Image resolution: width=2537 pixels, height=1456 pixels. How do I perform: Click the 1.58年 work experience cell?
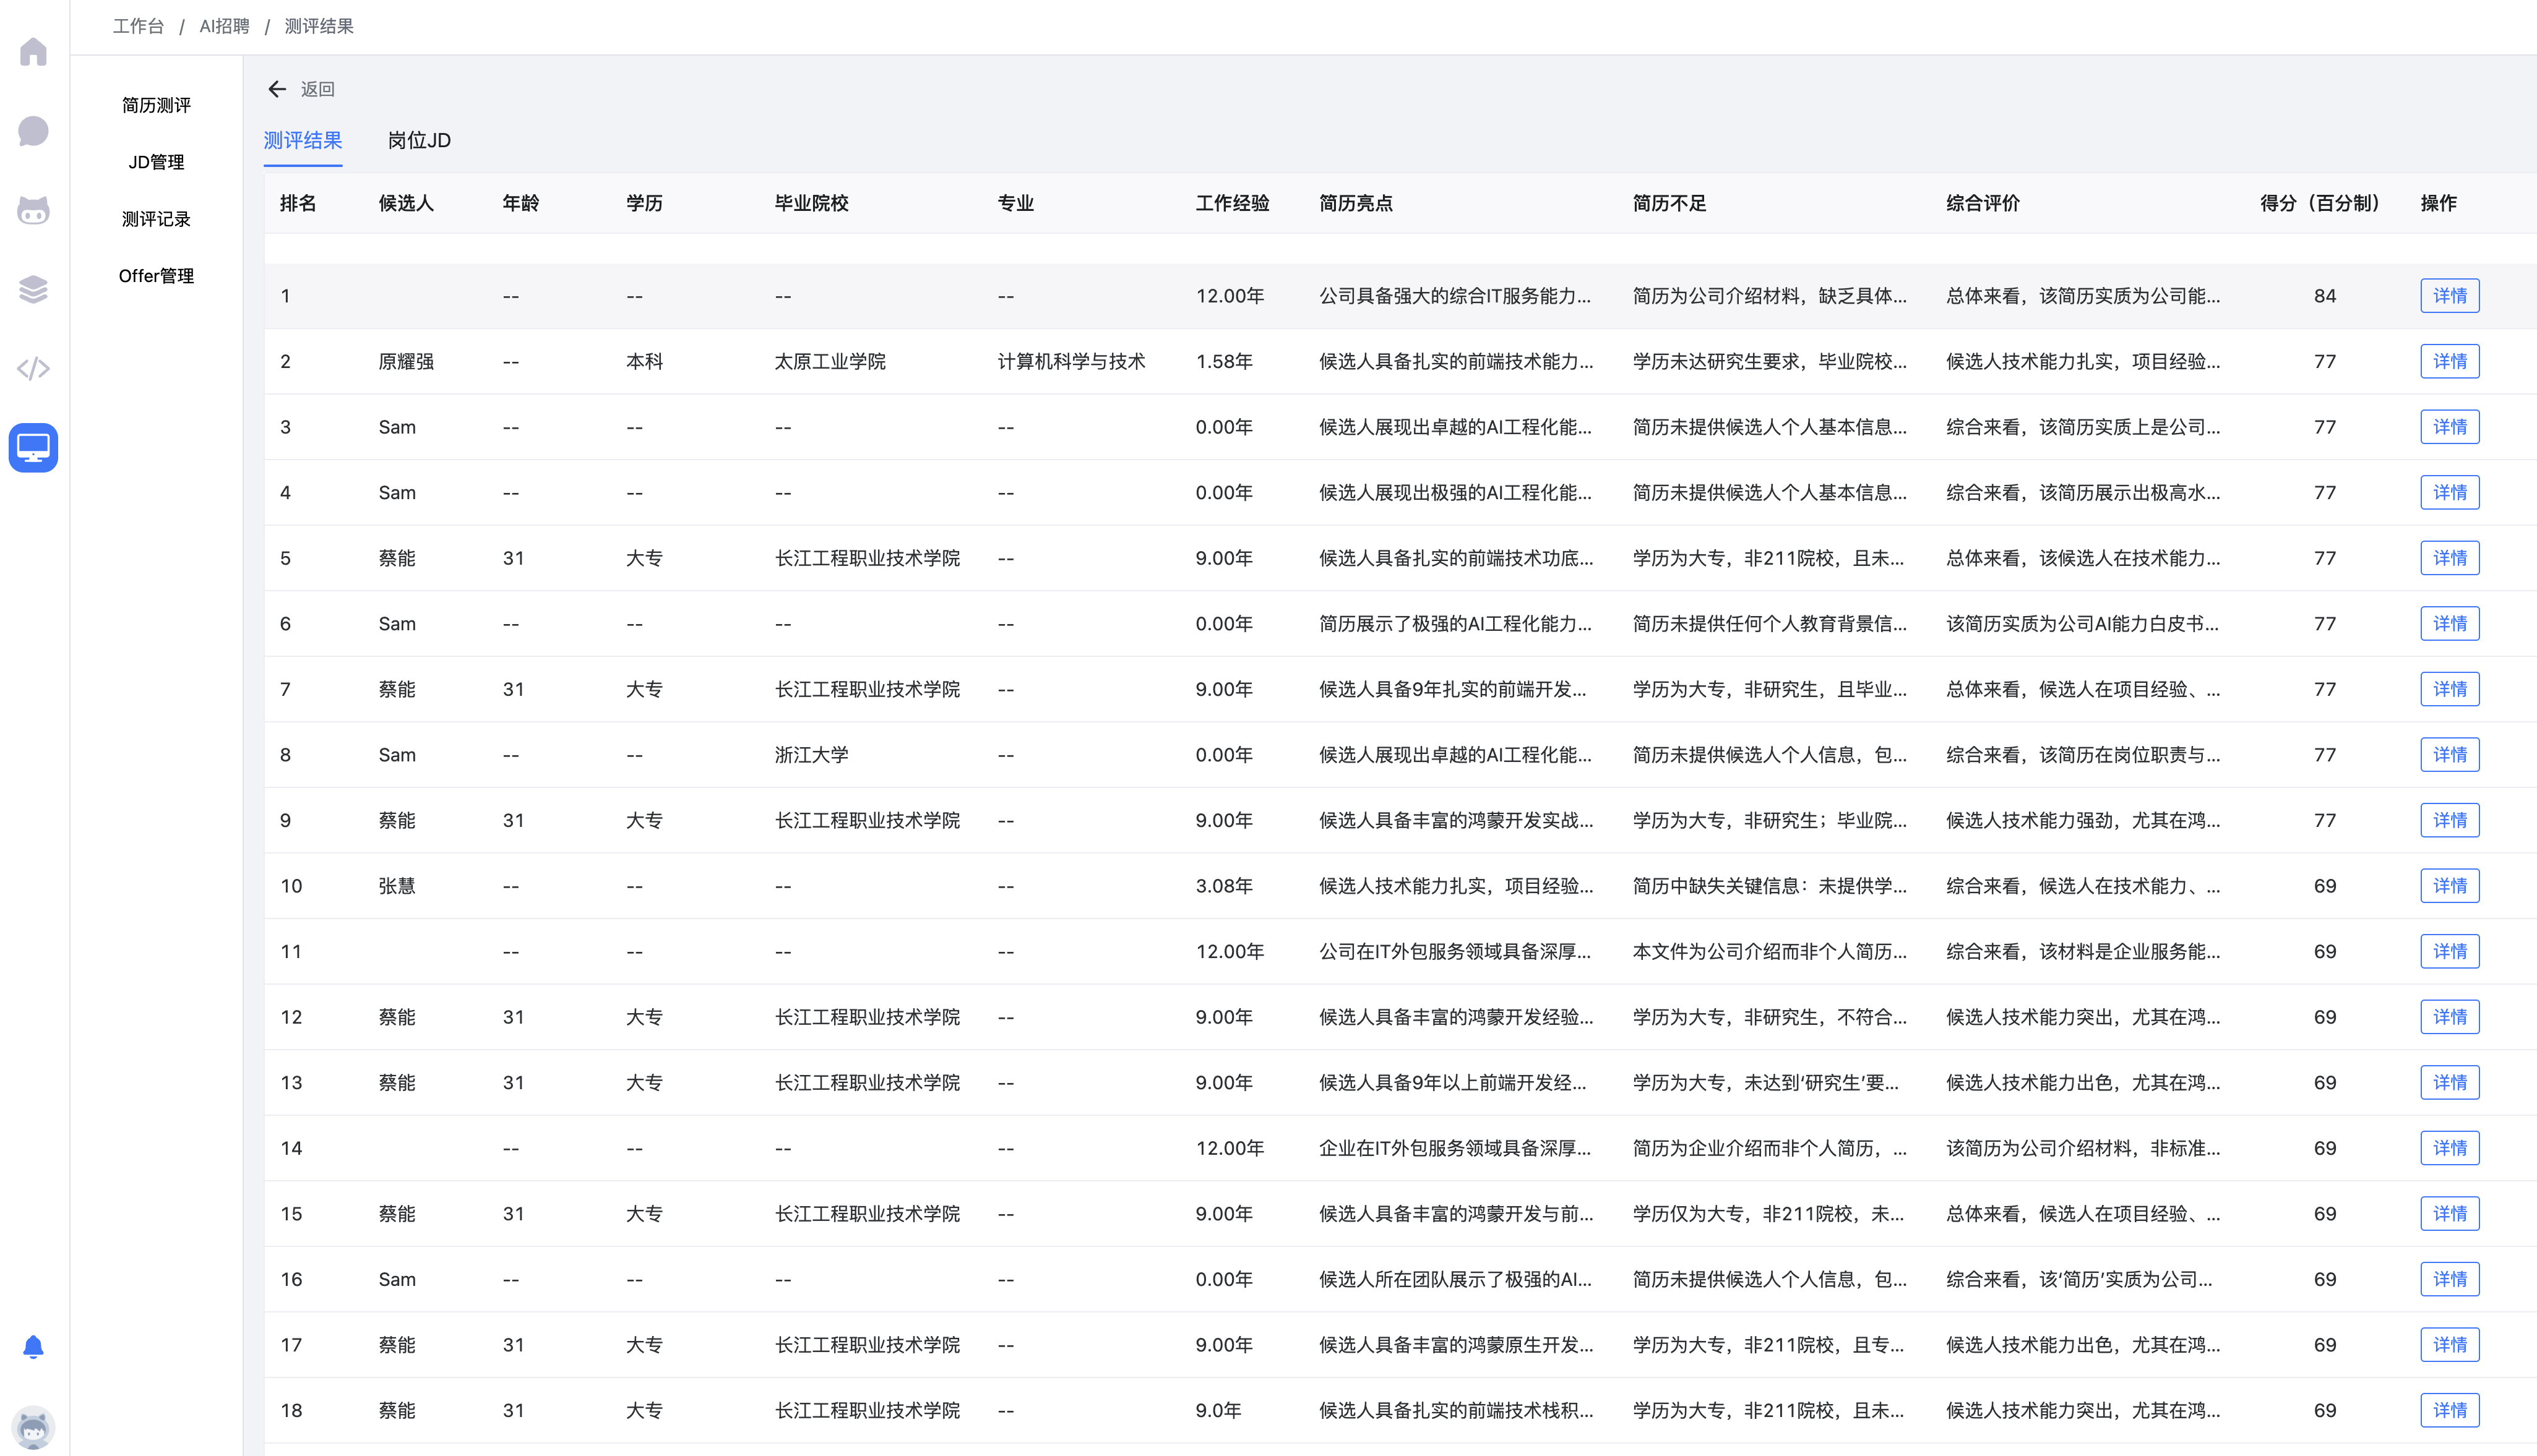1223,361
